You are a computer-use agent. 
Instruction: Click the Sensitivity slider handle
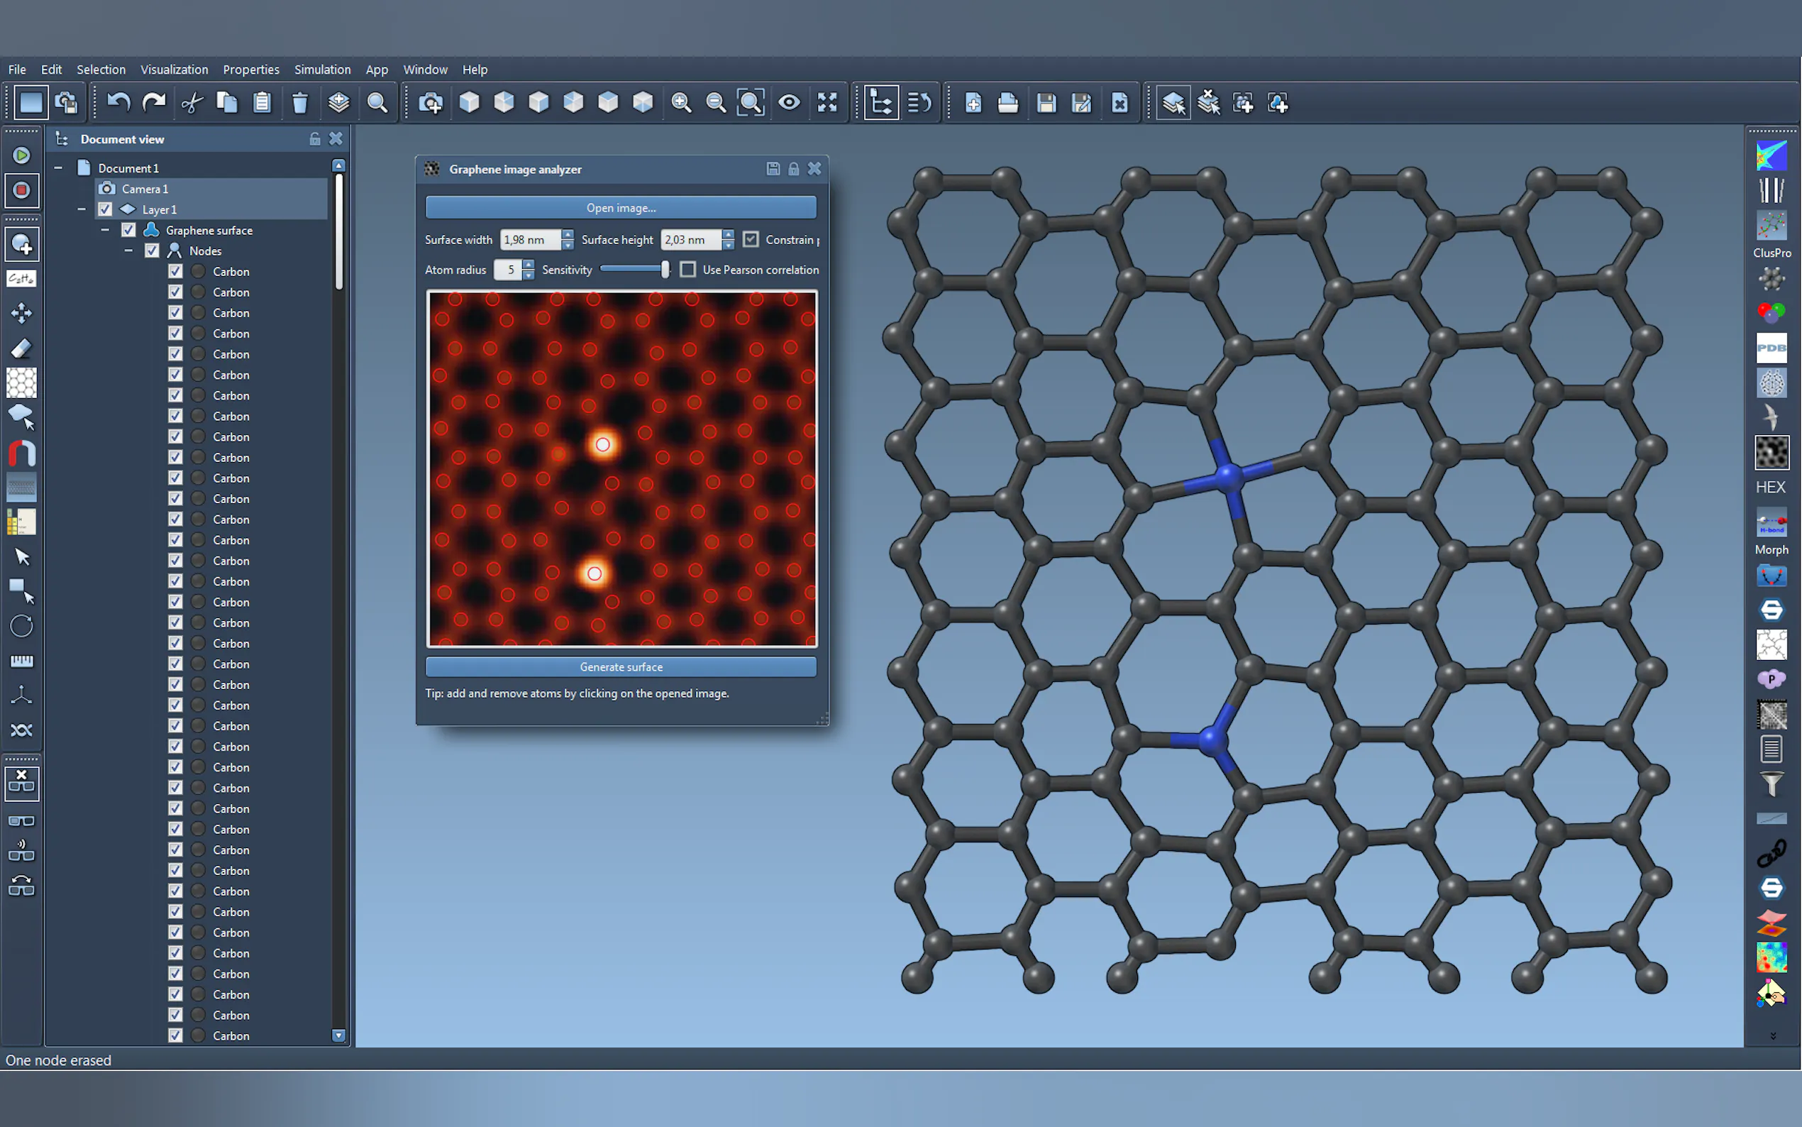pyautogui.click(x=665, y=269)
